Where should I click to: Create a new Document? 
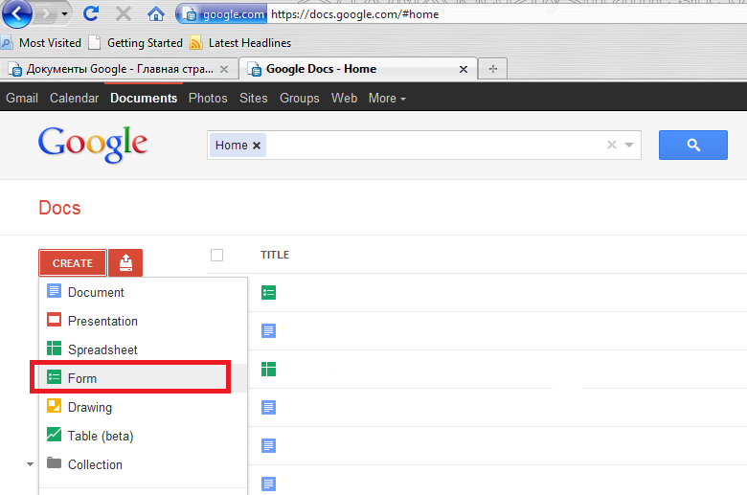[143, 292]
